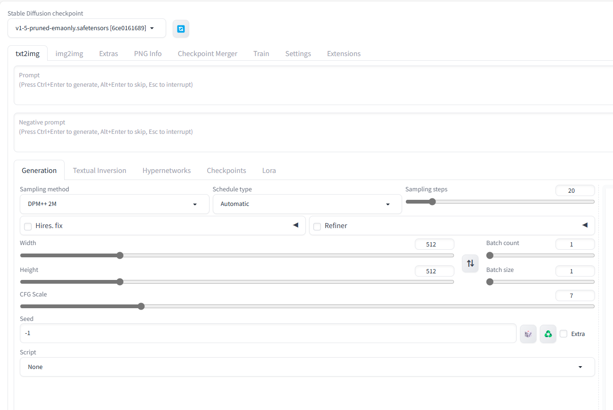Enable the Refiner checkbox
Screen dimensions: 613x410
317,226
